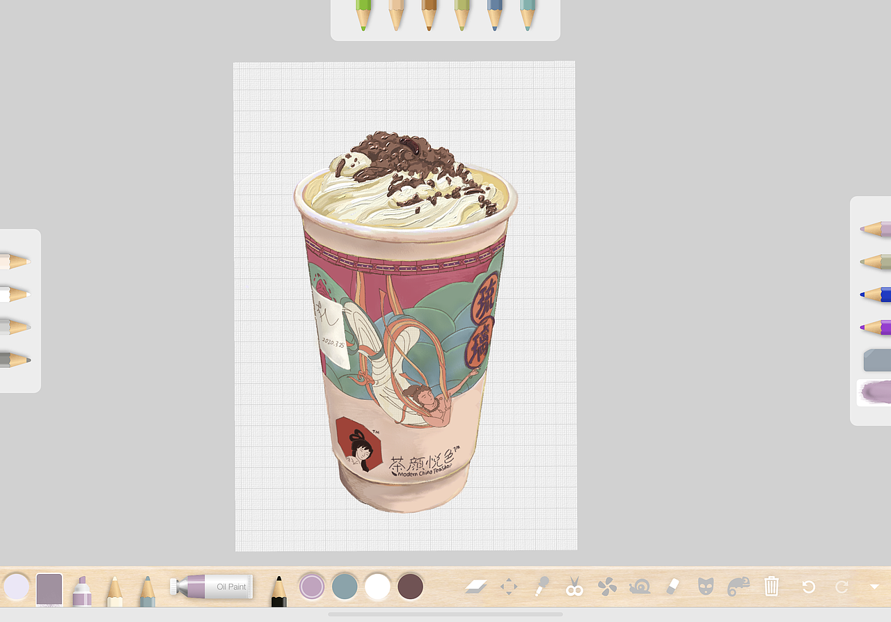Pick the gray-blue color swatch in toolbar
891x622 pixels.
coord(345,587)
